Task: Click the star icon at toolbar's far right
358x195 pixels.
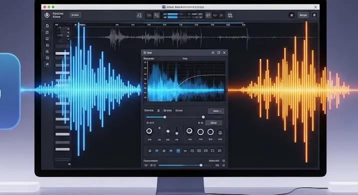Action: point(314,15)
